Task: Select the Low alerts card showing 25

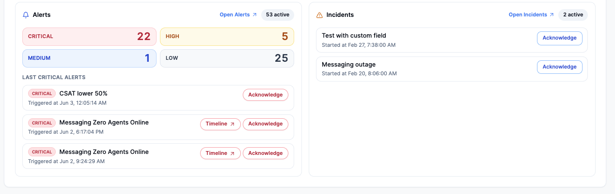Action: 227,58
